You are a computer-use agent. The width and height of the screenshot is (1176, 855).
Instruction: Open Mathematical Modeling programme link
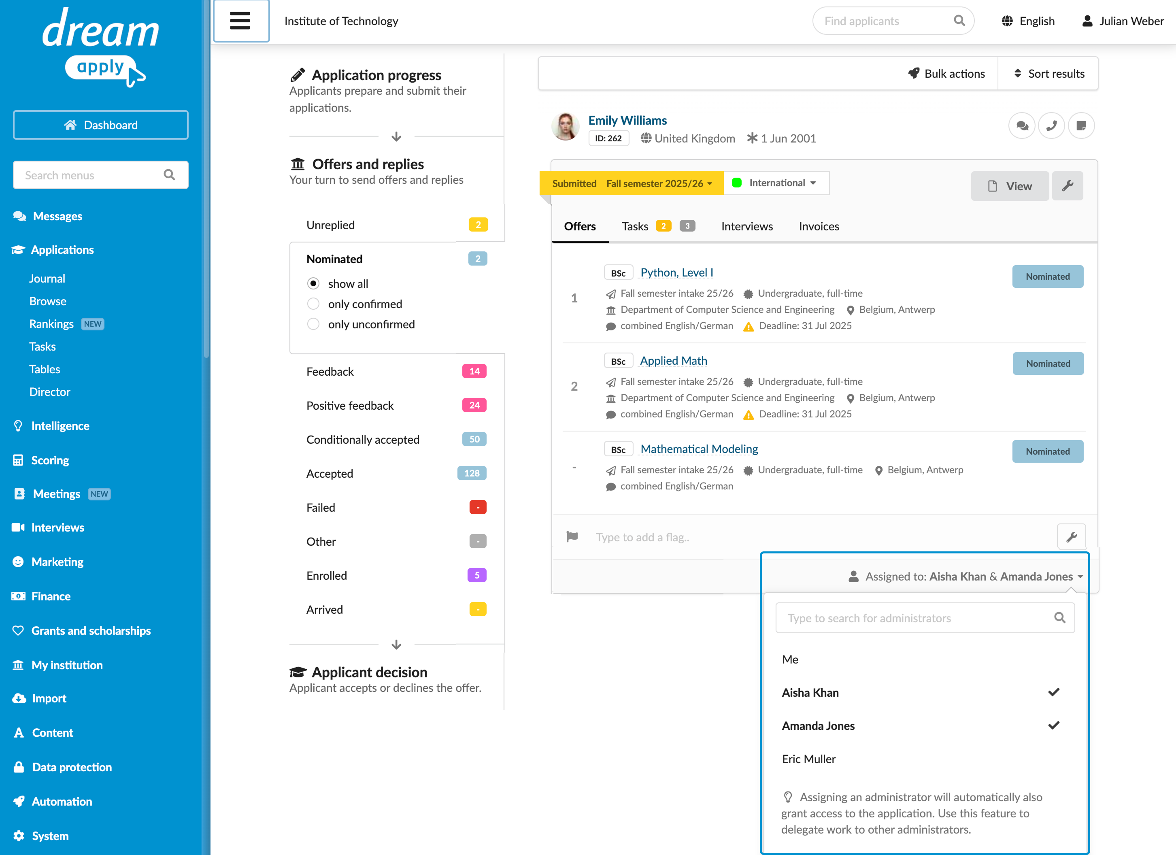(x=699, y=449)
